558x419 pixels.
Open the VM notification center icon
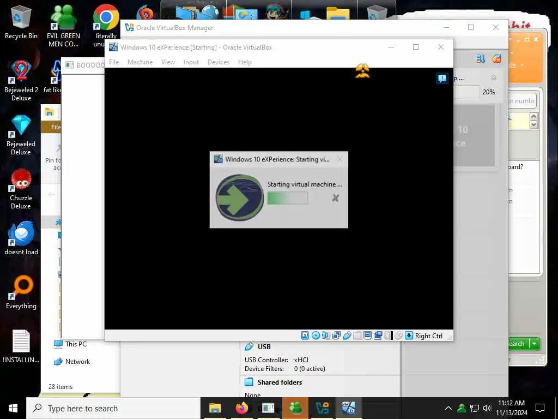pos(442,79)
